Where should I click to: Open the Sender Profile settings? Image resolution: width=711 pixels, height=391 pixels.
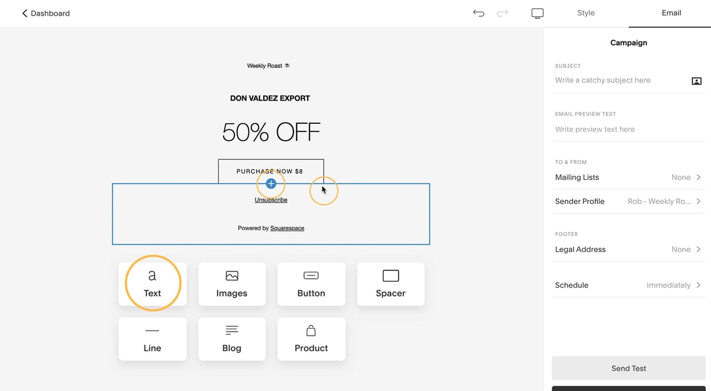628,201
